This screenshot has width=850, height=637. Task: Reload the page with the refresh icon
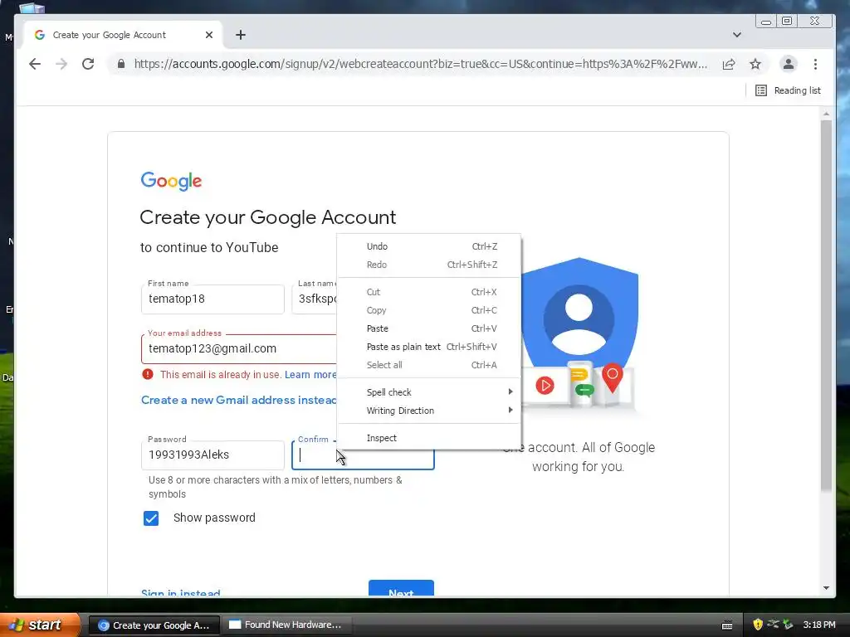click(88, 64)
